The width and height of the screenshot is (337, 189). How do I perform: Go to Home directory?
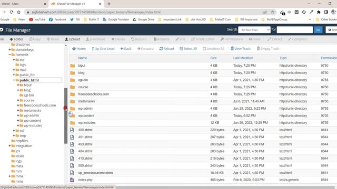[79, 49]
